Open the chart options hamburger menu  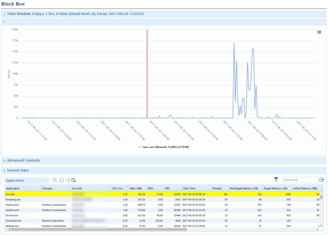[319, 32]
